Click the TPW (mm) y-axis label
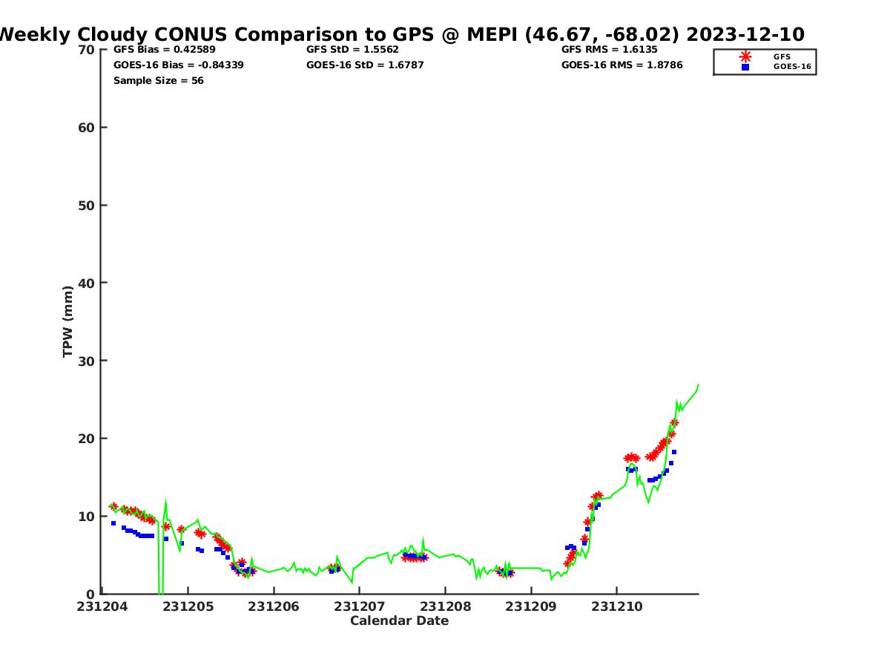This screenshot has width=890, height=668. pos(68,321)
